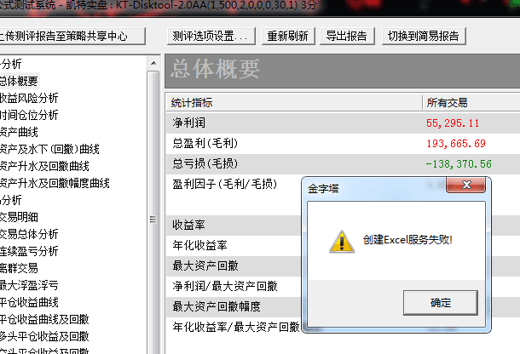The height and width of the screenshot is (354, 520).
Task: Click the 导出报告 button
Action: coord(347,36)
